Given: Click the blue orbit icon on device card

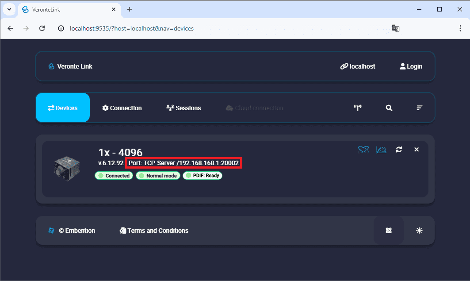Looking at the screenshot, I should [x=363, y=150].
